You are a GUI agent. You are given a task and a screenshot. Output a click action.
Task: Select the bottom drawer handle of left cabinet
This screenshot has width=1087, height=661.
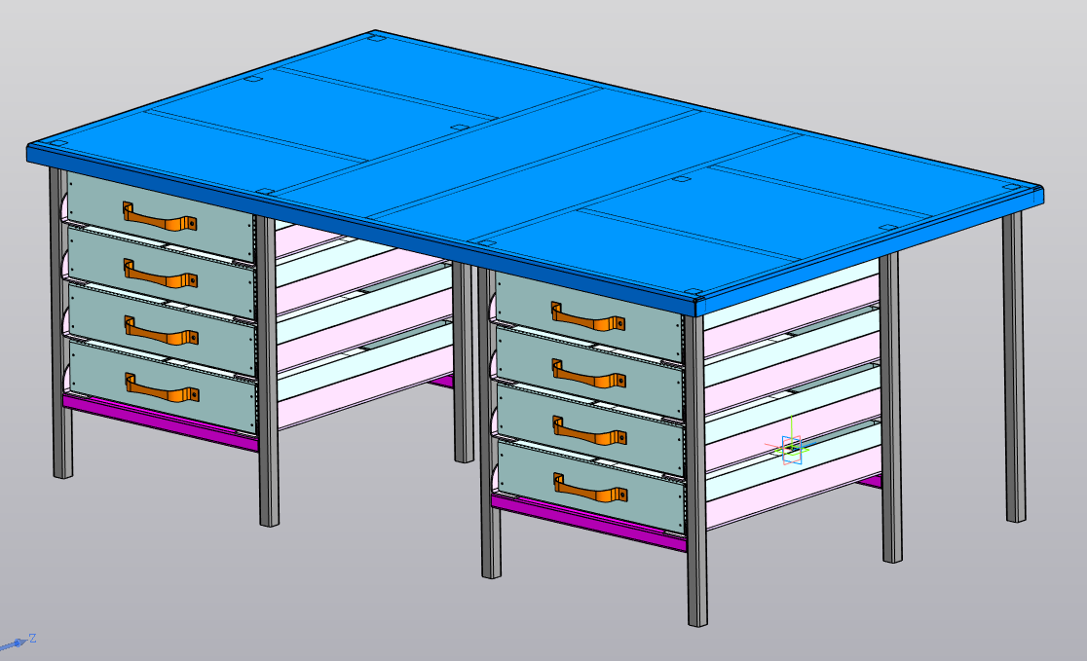(x=162, y=387)
